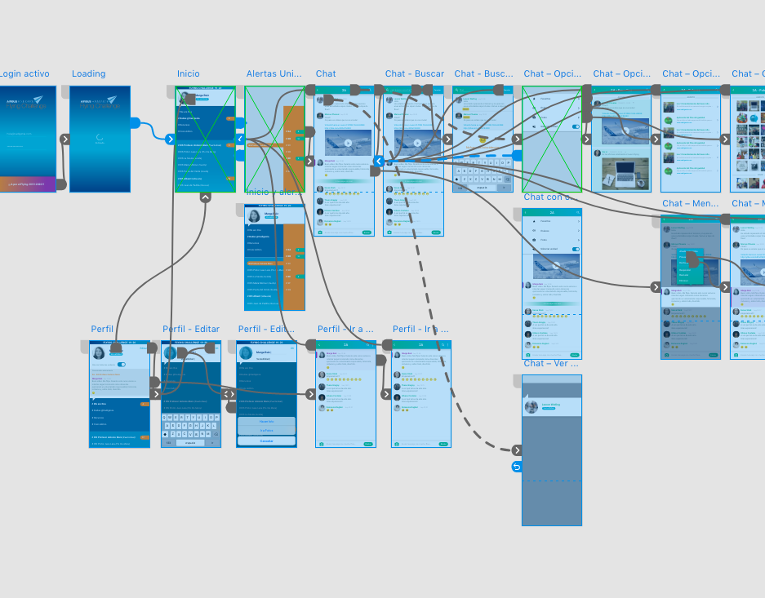Click the airplane image in Chat con c... artboard
Screen dimensions: 765x598
(x=556, y=266)
